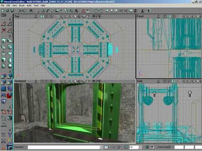The image size is (202, 151).
Task: Collapse the brush builders group arrow
Action: point(10,36)
